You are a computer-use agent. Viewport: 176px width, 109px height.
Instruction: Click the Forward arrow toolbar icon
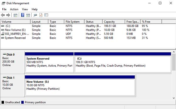[8, 15]
